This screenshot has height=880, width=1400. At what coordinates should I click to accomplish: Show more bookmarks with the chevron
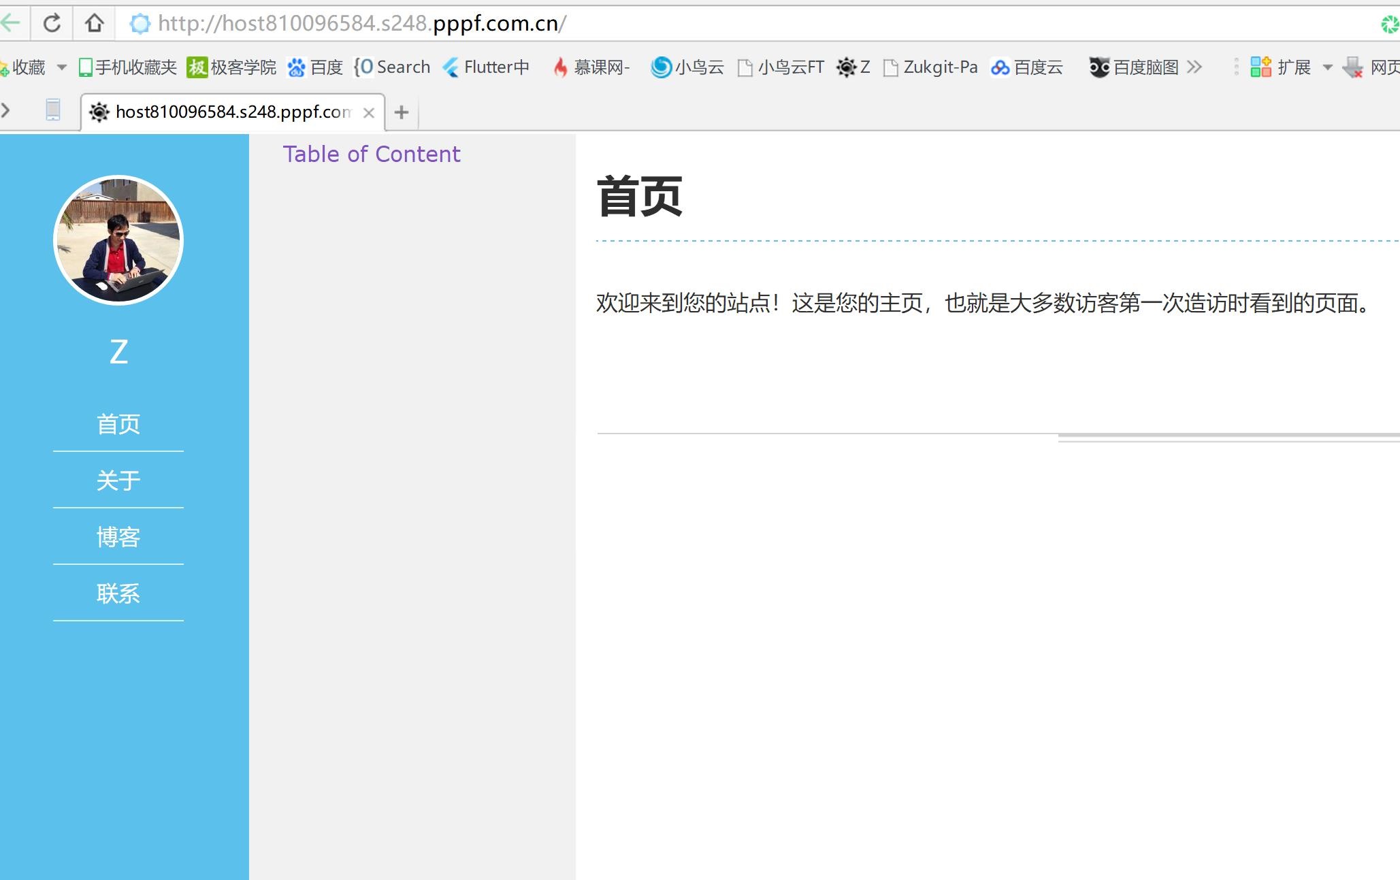pos(1194,67)
